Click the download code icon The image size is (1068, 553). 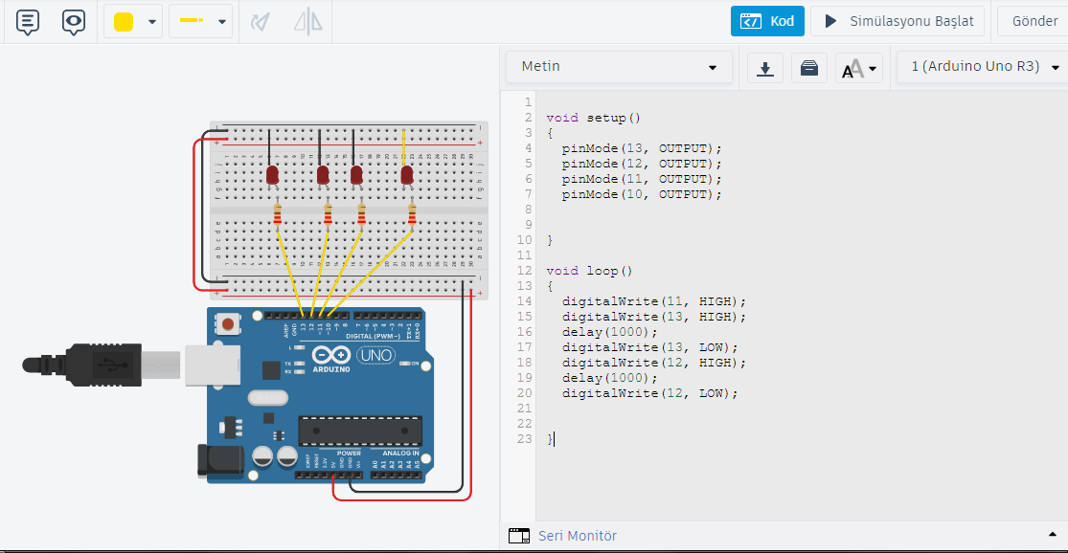tap(764, 68)
